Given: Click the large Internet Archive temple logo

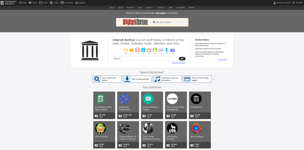Looking at the screenshot, I should point(90,51).
